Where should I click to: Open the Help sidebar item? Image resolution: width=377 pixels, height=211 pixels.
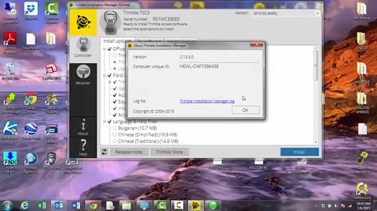83,148
